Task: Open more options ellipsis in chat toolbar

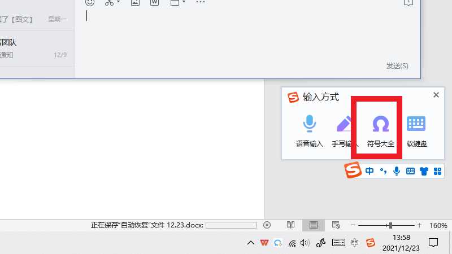Action: pos(201,2)
